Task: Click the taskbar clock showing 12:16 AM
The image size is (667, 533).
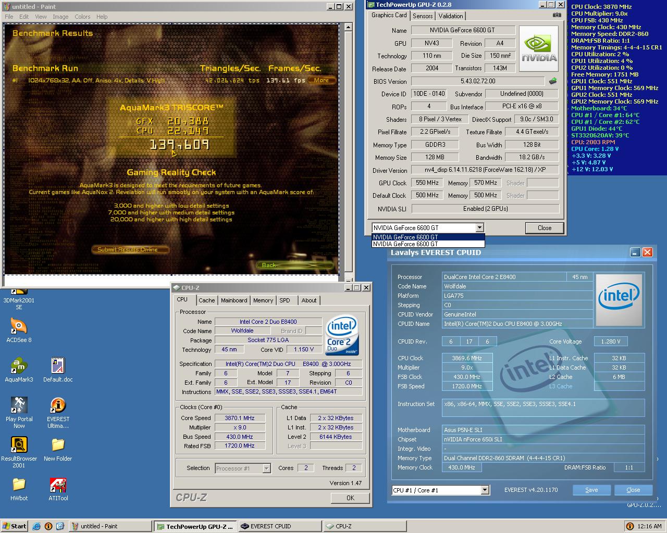Action: pos(649,526)
